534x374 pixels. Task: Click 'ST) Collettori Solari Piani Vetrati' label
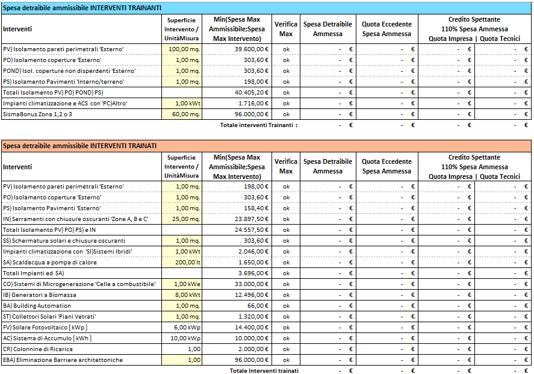pos(49,317)
